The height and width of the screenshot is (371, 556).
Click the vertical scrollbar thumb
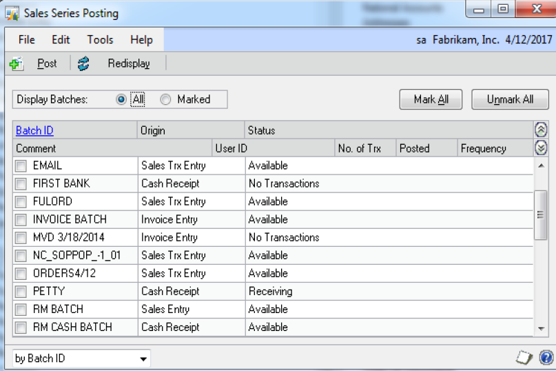(x=541, y=214)
